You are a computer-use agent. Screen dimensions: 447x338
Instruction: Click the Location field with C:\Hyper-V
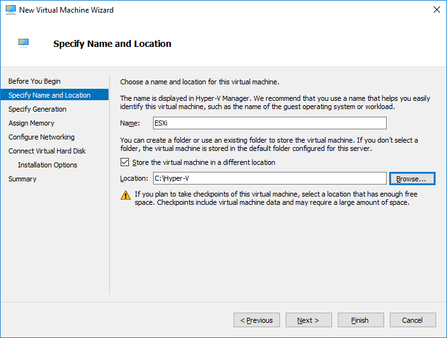[270, 178]
